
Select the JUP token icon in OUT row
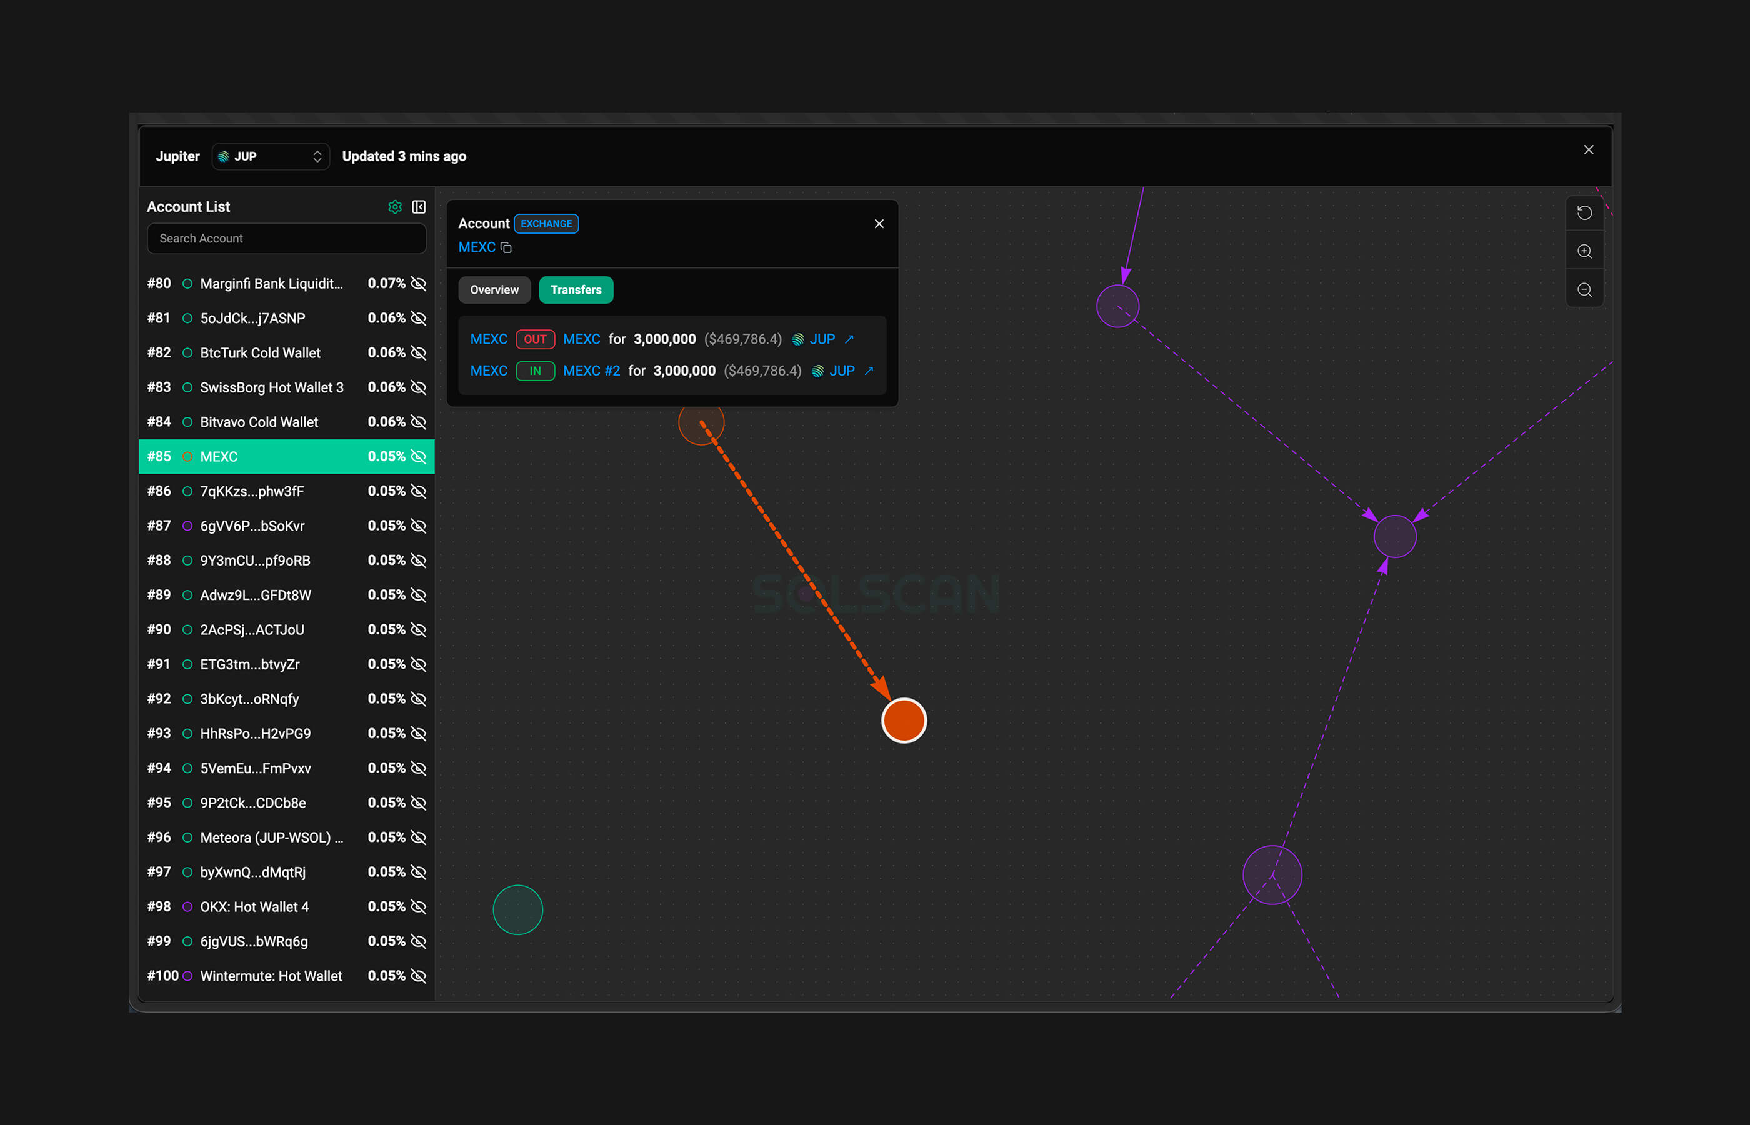[798, 340]
